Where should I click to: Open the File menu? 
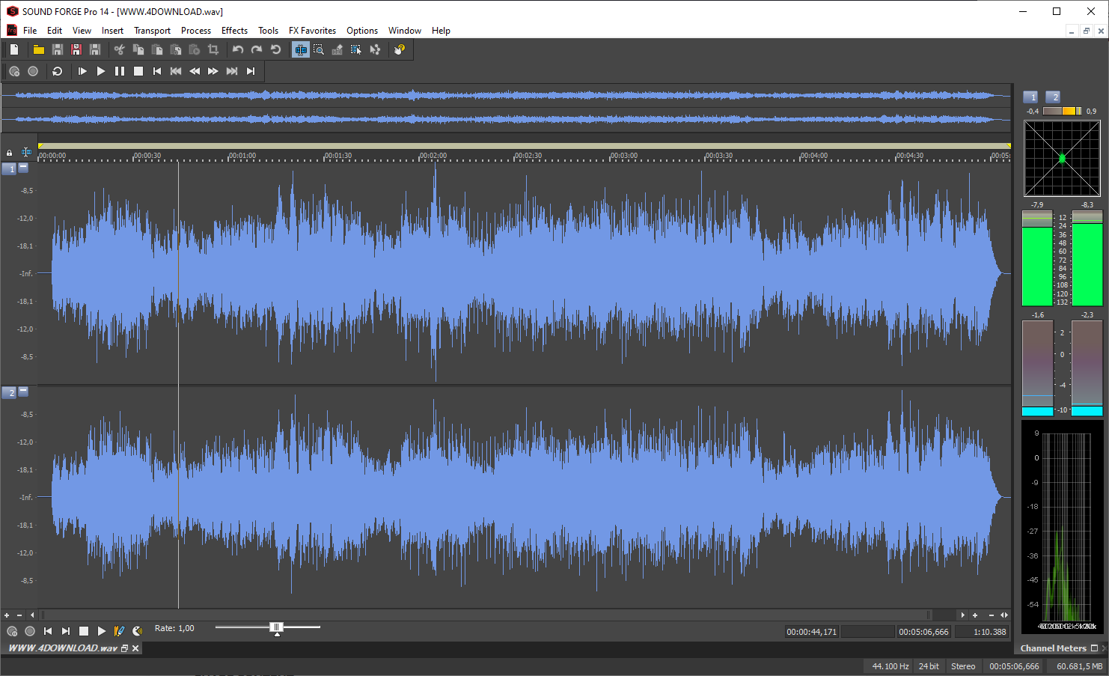[30, 31]
